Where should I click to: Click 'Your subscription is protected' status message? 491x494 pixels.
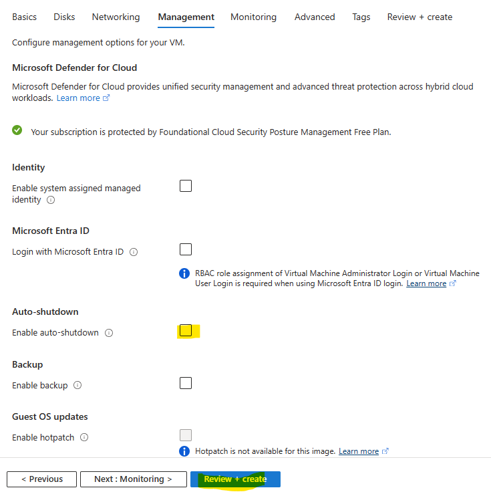[211, 132]
